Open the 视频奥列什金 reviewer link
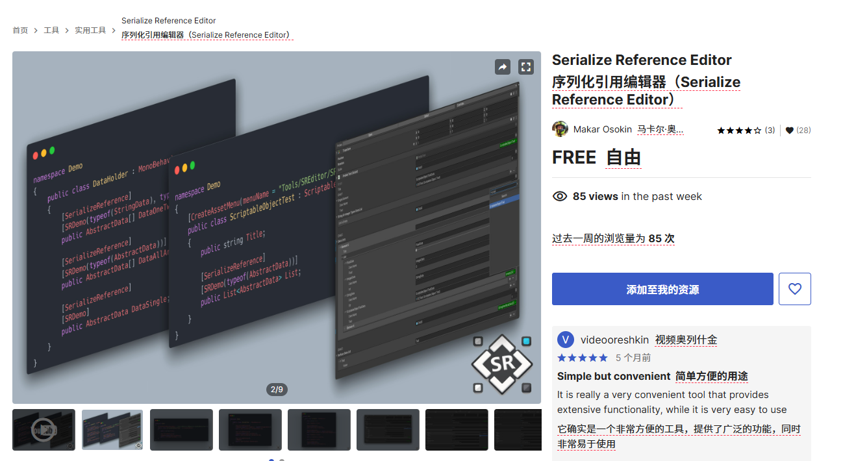This screenshot has width=843, height=461. pyautogui.click(x=685, y=340)
